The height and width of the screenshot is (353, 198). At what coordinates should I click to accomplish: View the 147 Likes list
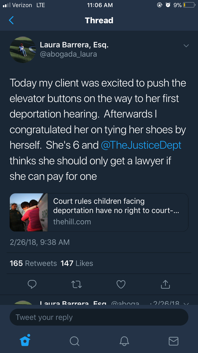click(x=77, y=263)
